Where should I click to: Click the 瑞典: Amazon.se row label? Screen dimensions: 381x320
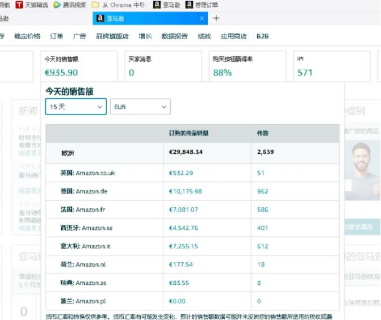click(x=83, y=283)
